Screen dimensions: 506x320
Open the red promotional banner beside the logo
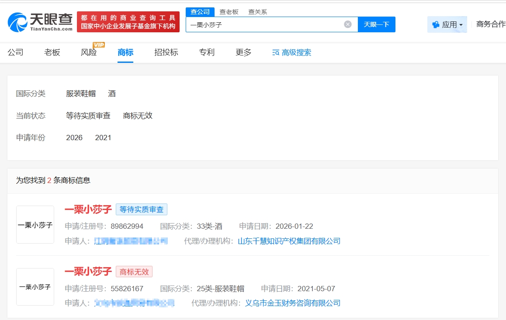pyautogui.click(x=128, y=22)
